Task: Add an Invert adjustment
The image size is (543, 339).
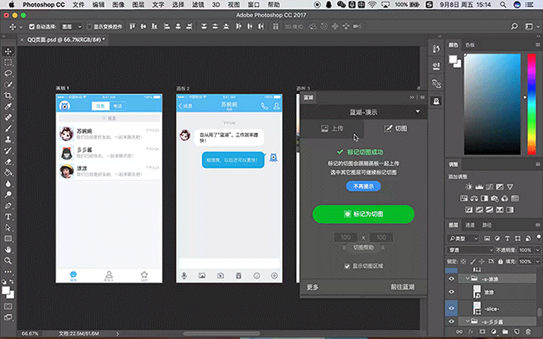Action: [x=469, y=210]
